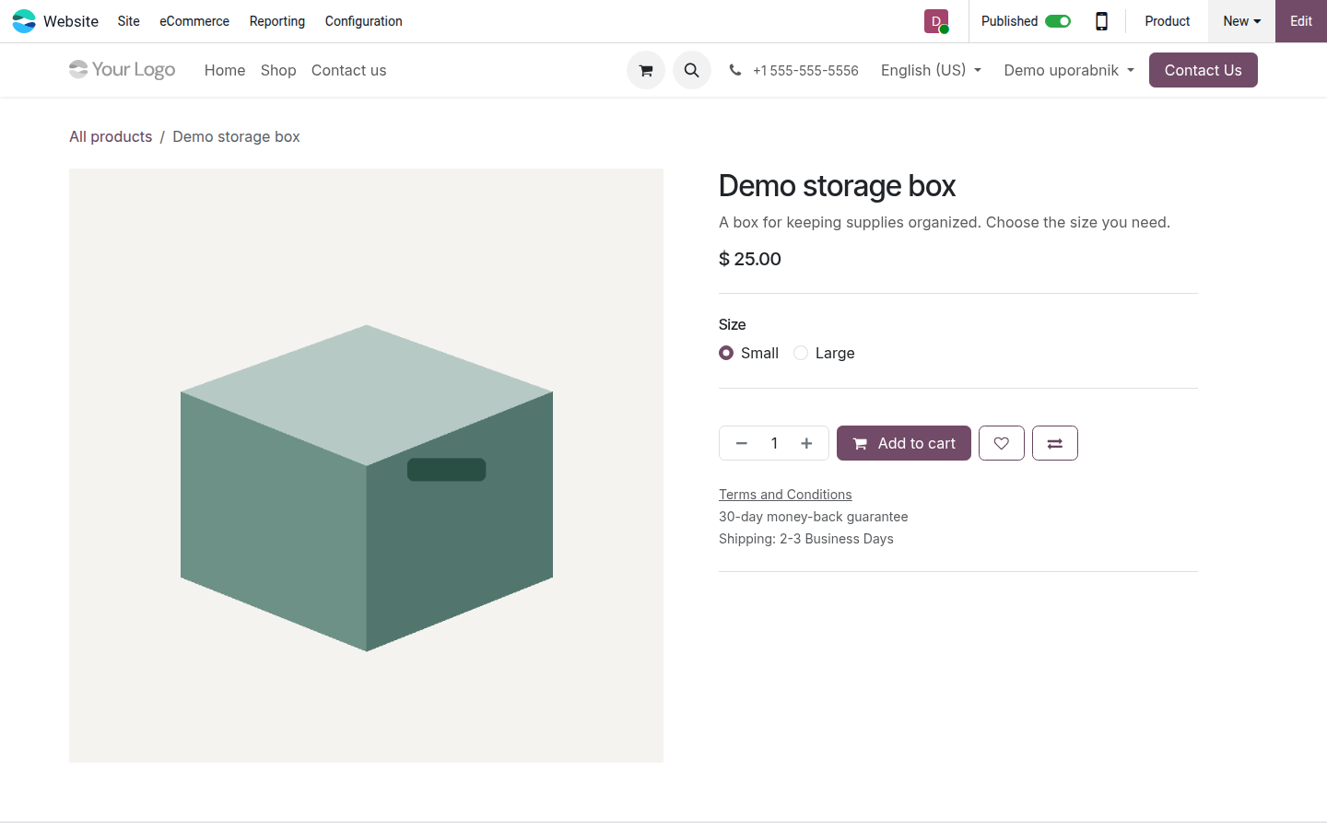
Task: Open the Contact us nav link
Action: click(x=348, y=70)
